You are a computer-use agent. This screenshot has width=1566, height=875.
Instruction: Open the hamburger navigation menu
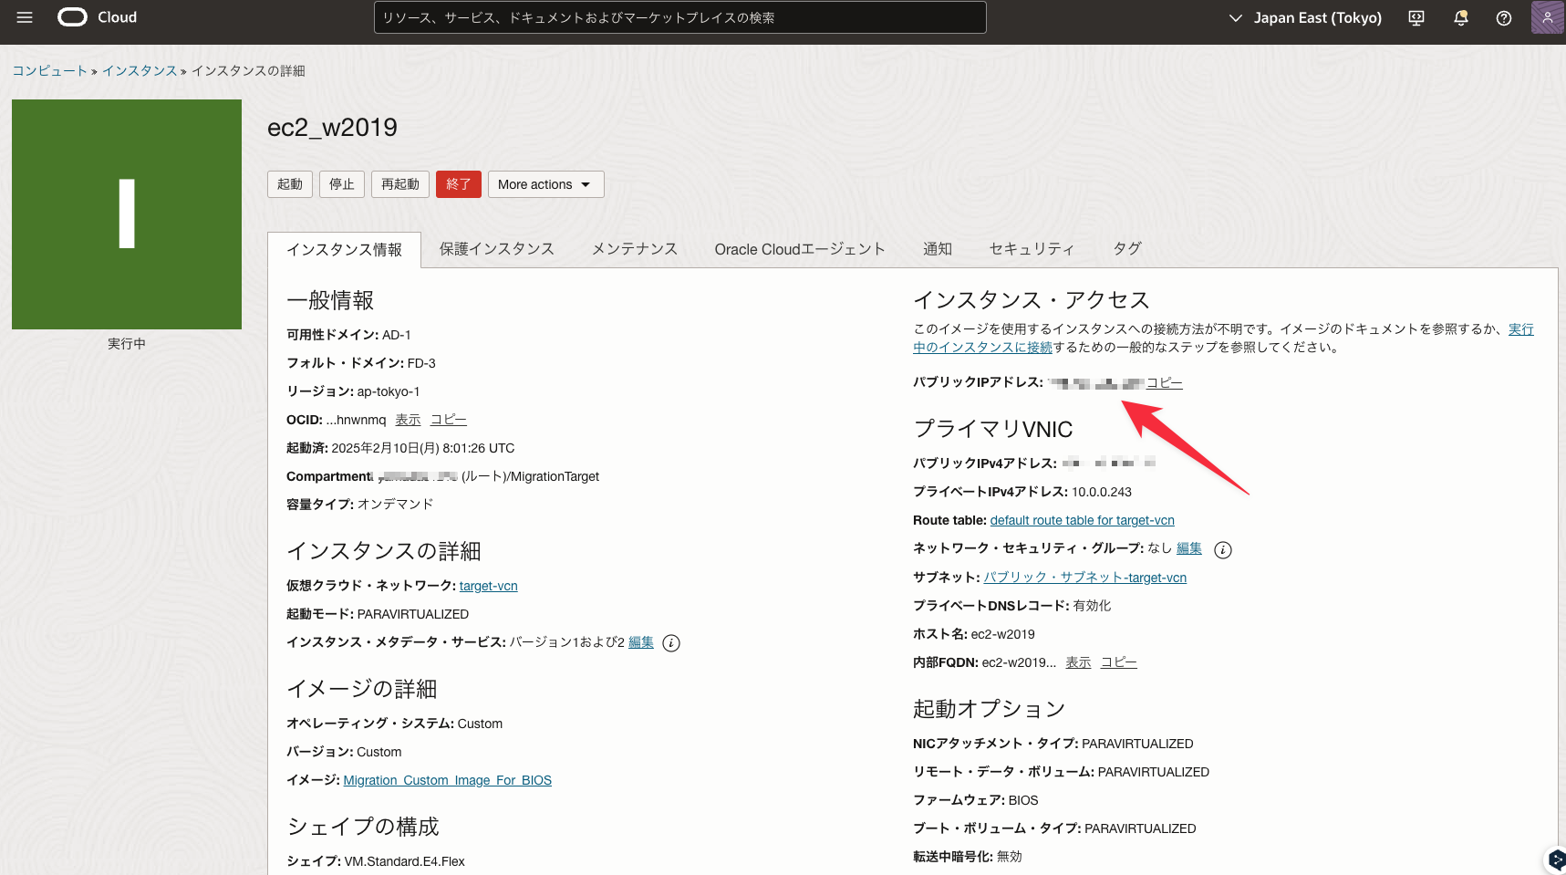[25, 17]
